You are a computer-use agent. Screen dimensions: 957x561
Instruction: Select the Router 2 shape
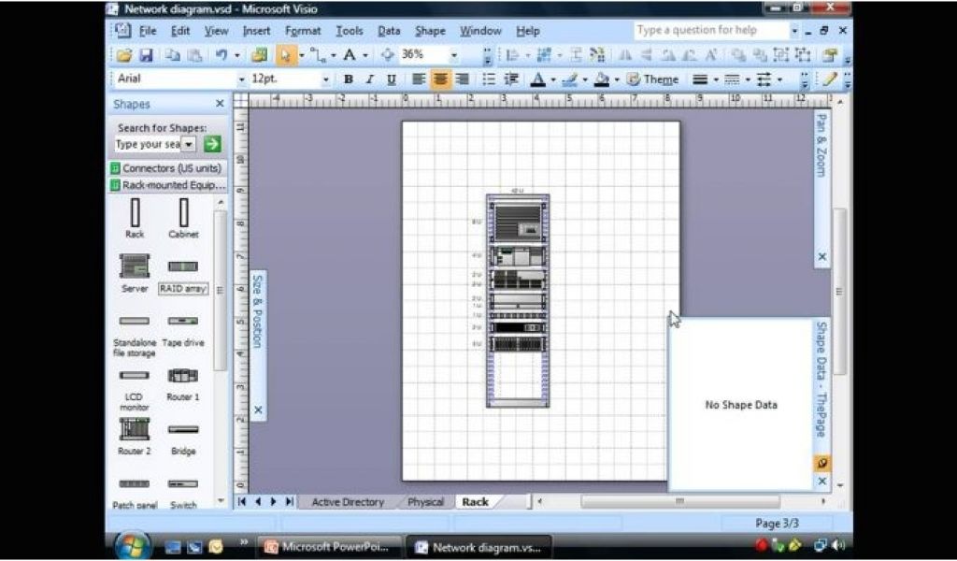(x=135, y=437)
